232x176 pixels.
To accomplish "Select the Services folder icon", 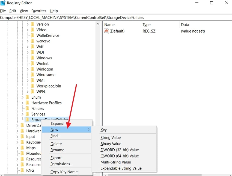I will click(x=27, y=114).
